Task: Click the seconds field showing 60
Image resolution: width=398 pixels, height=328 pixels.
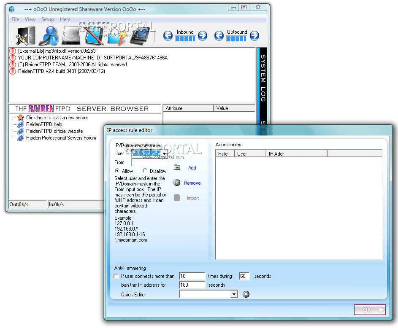Action: (244, 276)
